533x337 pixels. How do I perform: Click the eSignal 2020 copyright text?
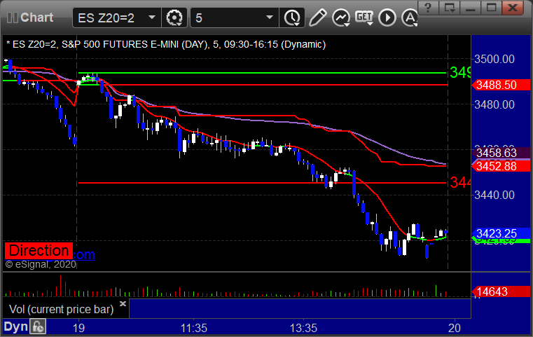41,264
